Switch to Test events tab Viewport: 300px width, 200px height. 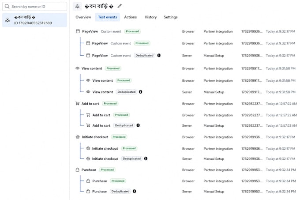[x=108, y=17]
